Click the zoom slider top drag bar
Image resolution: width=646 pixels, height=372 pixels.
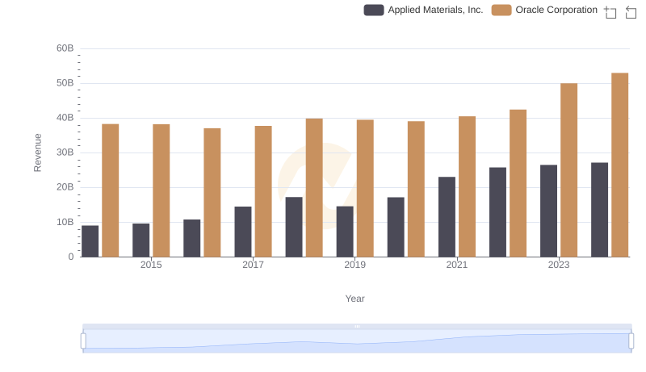click(357, 326)
